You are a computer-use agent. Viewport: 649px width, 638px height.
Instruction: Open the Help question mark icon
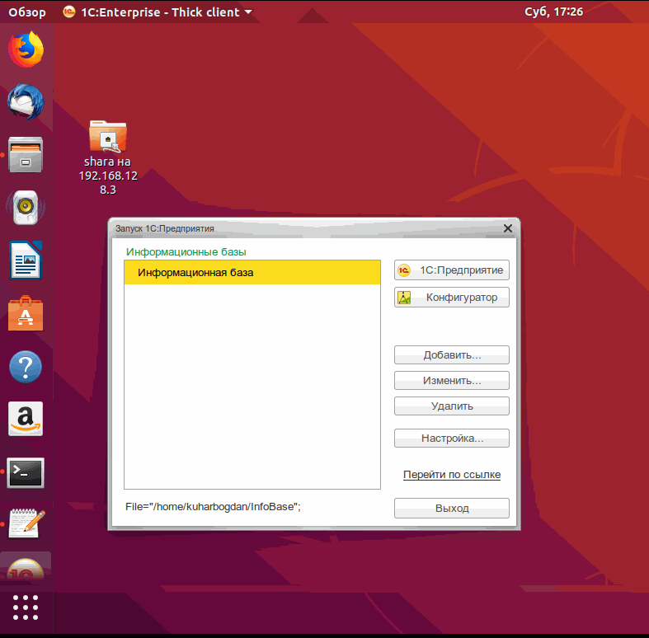click(x=26, y=366)
